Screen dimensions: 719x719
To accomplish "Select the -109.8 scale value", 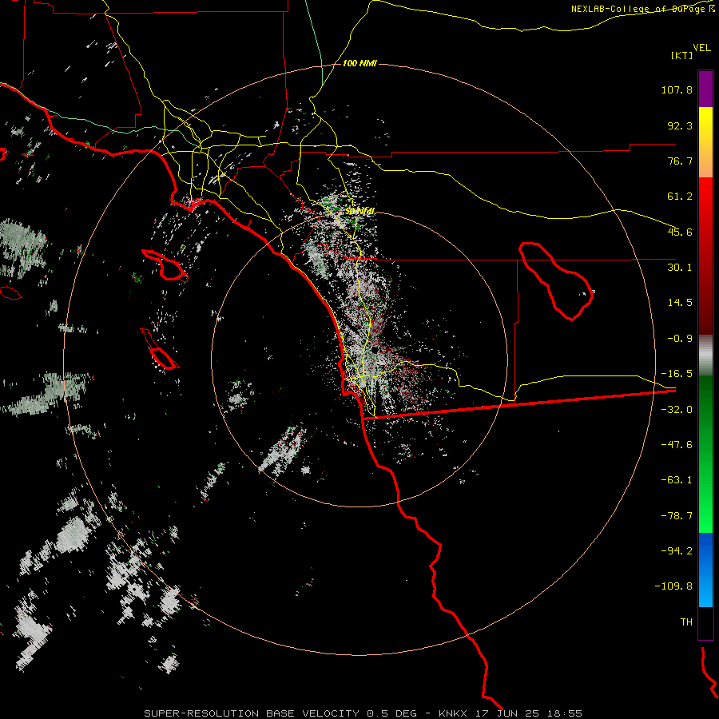I will pos(673,586).
